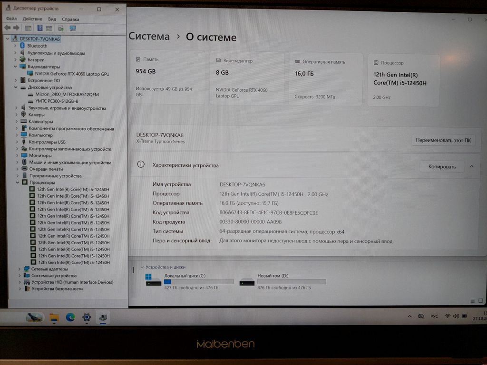The height and width of the screenshot is (365, 487).
Task: Click the Переименовать этот ПК button
Action: [x=443, y=140]
